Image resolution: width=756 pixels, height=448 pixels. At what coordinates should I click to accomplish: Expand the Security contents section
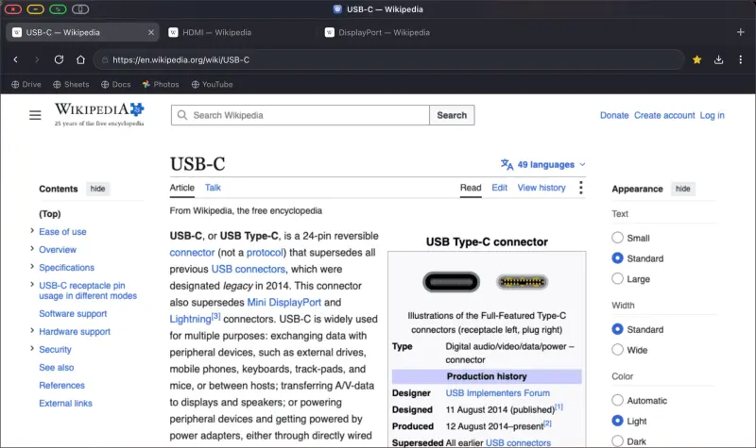(x=32, y=348)
